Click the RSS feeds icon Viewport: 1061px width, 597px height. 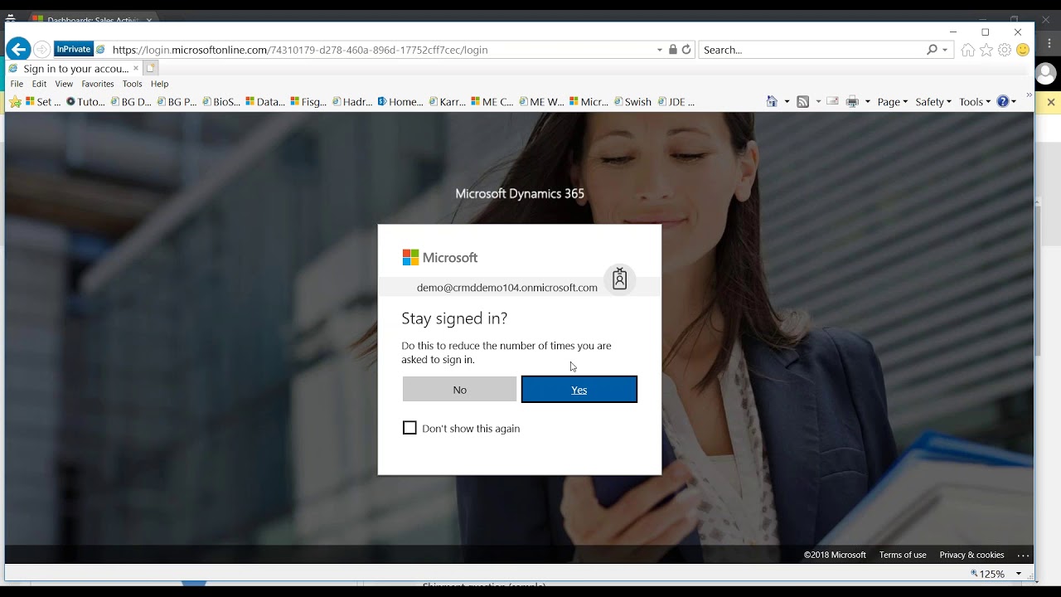click(802, 102)
